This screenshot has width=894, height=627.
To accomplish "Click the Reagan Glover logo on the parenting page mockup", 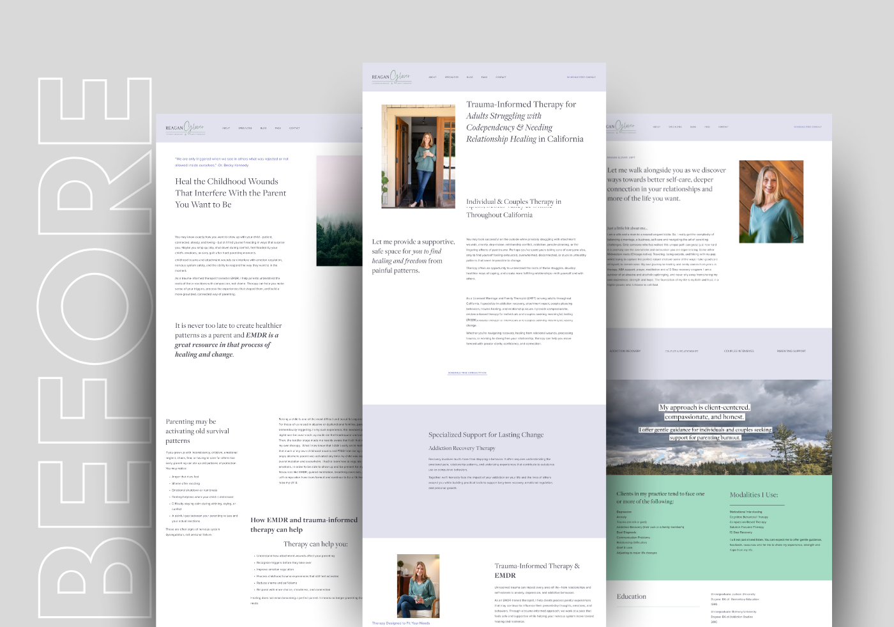I will 185,128.
